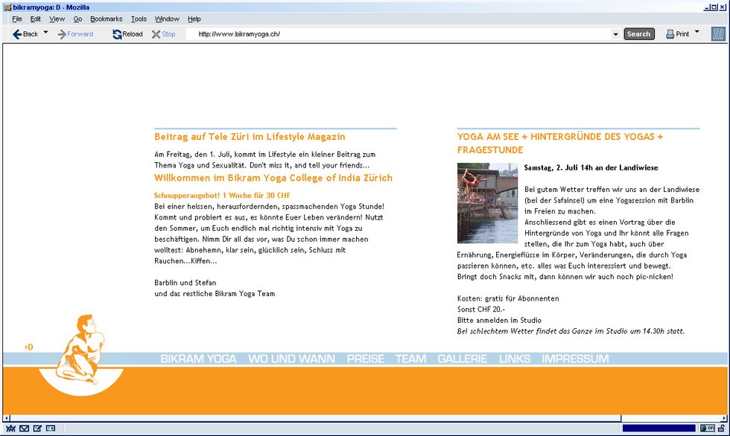Screen dimensions: 730x436
Task: Open the WO UND WANN nav link
Action: coord(291,359)
